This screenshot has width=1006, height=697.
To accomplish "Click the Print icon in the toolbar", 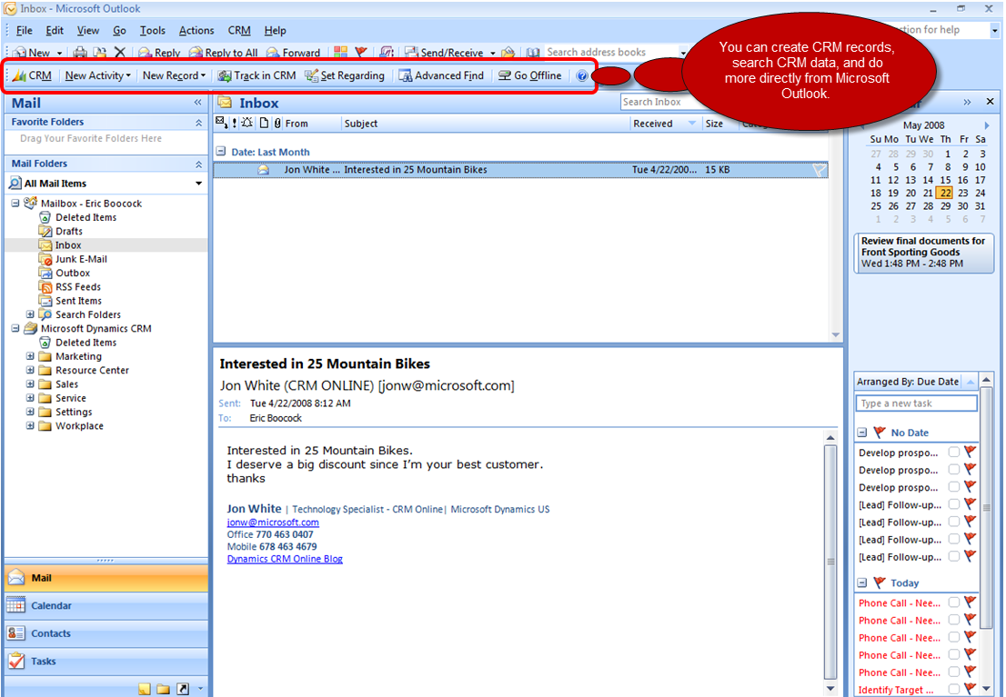I will pos(80,53).
